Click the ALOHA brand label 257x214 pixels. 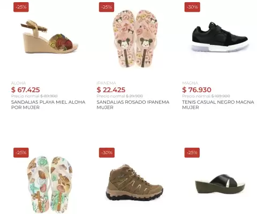18,83
